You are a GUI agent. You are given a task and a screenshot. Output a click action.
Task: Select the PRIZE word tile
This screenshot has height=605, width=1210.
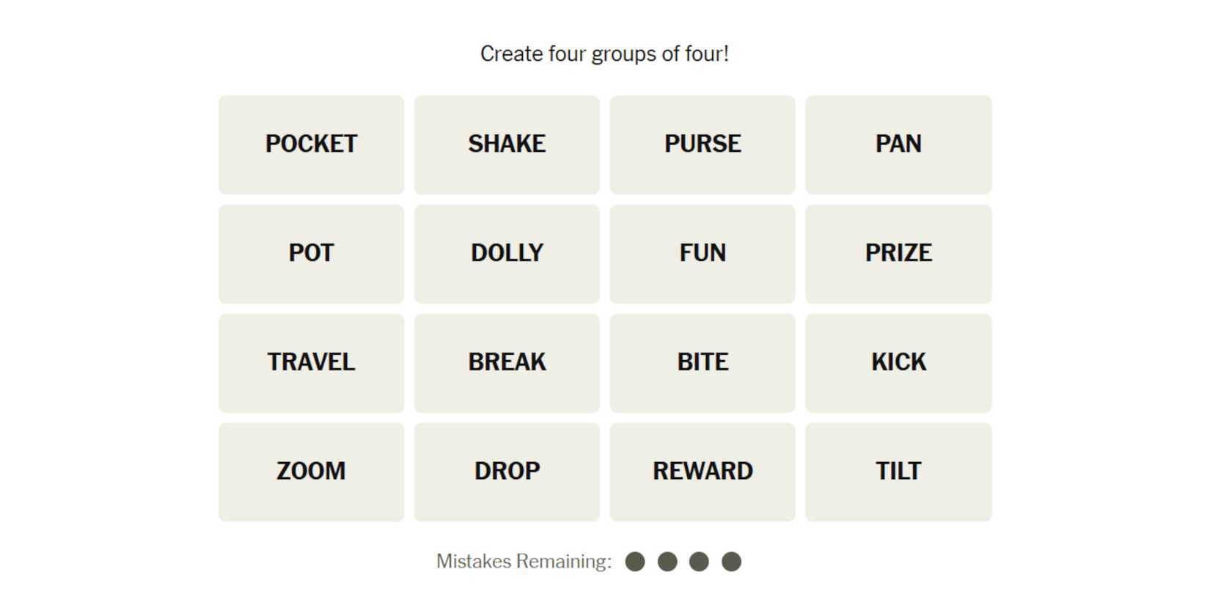[898, 254]
